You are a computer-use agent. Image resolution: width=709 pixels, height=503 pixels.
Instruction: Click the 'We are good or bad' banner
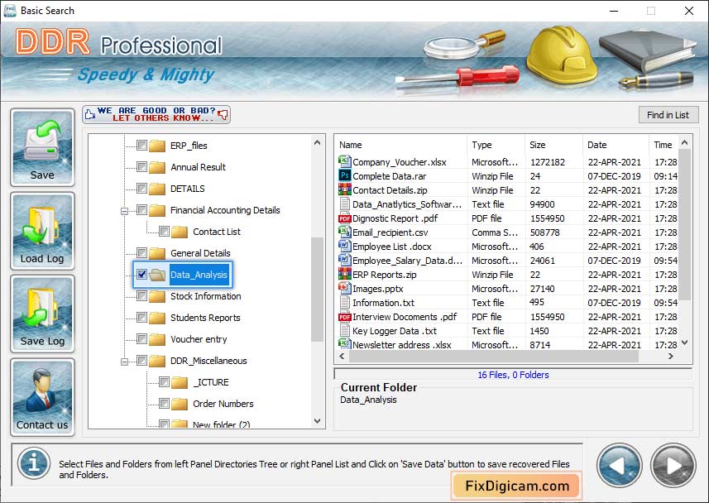(x=156, y=114)
